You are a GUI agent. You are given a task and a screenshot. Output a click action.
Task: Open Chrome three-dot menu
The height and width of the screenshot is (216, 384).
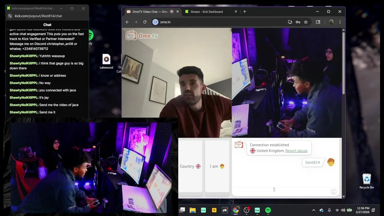tap(340, 22)
